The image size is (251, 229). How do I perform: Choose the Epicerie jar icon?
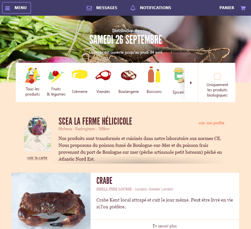point(179,75)
